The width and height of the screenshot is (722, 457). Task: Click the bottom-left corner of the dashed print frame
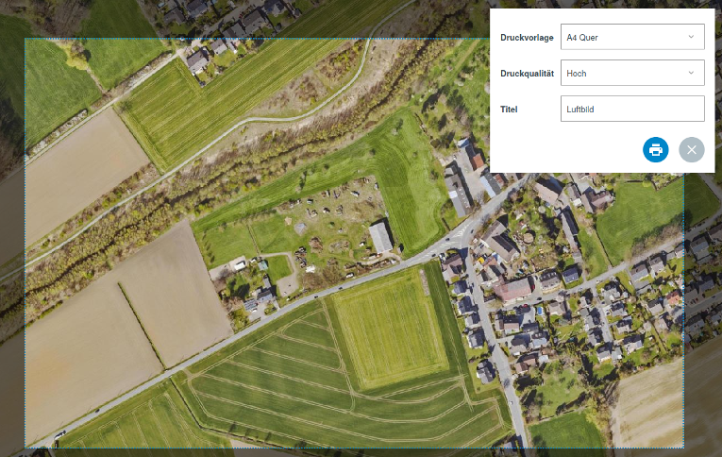pos(25,447)
